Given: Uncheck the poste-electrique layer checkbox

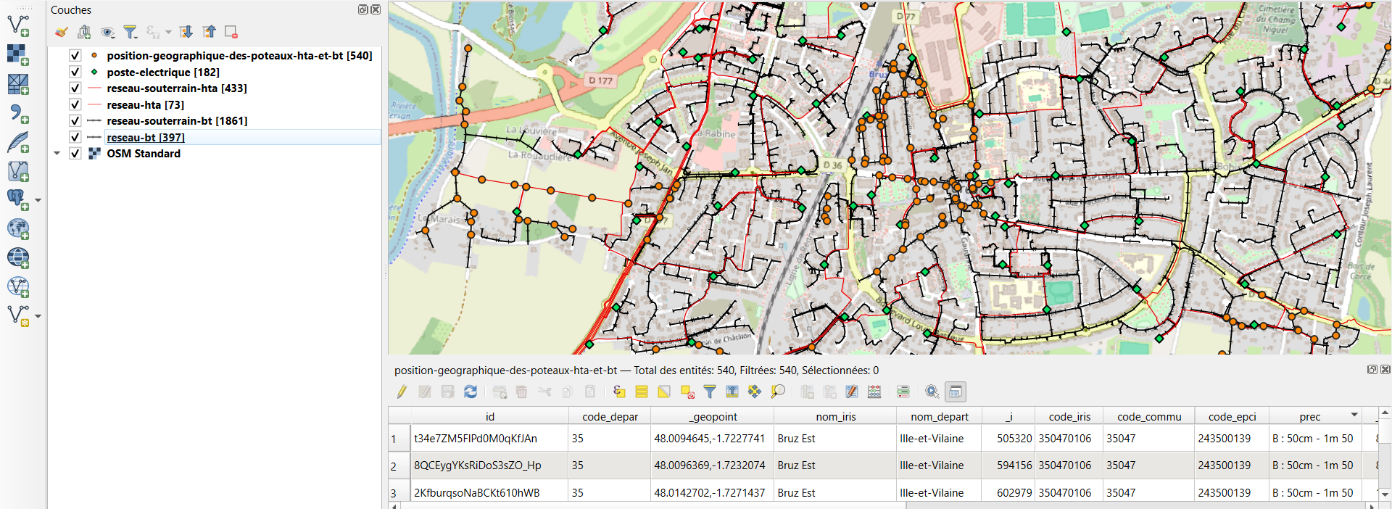Looking at the screenshot, I should 75,72.
